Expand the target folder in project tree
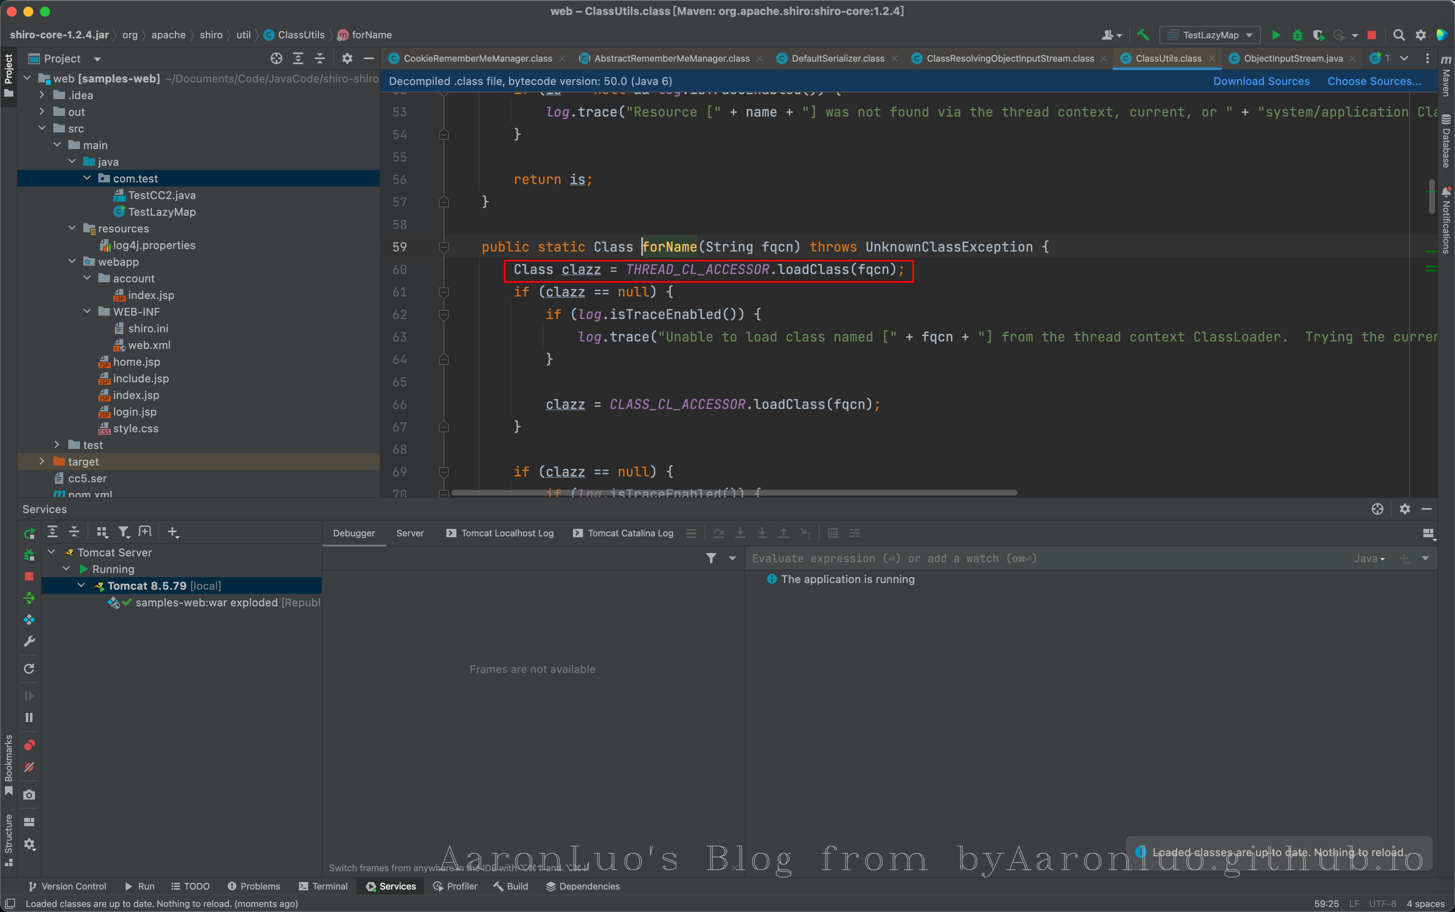The height and width of the screenshot is (912, 1455). pyautogui.click(x=42, y=461)
